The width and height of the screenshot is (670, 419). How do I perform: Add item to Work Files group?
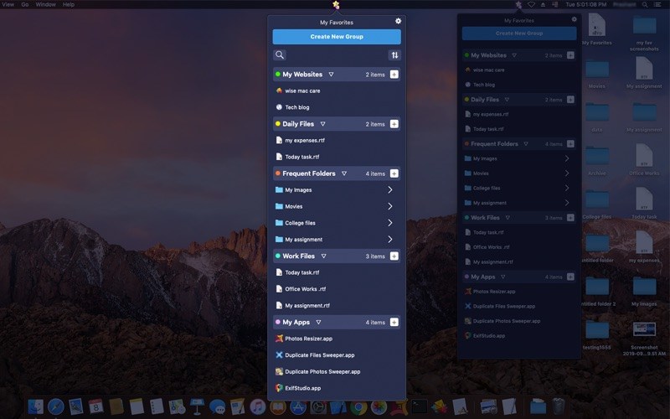[394, 256]
